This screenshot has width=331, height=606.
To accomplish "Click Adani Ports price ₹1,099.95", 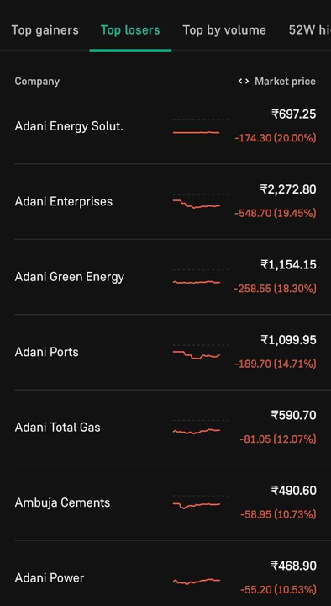I will [288, 340].
